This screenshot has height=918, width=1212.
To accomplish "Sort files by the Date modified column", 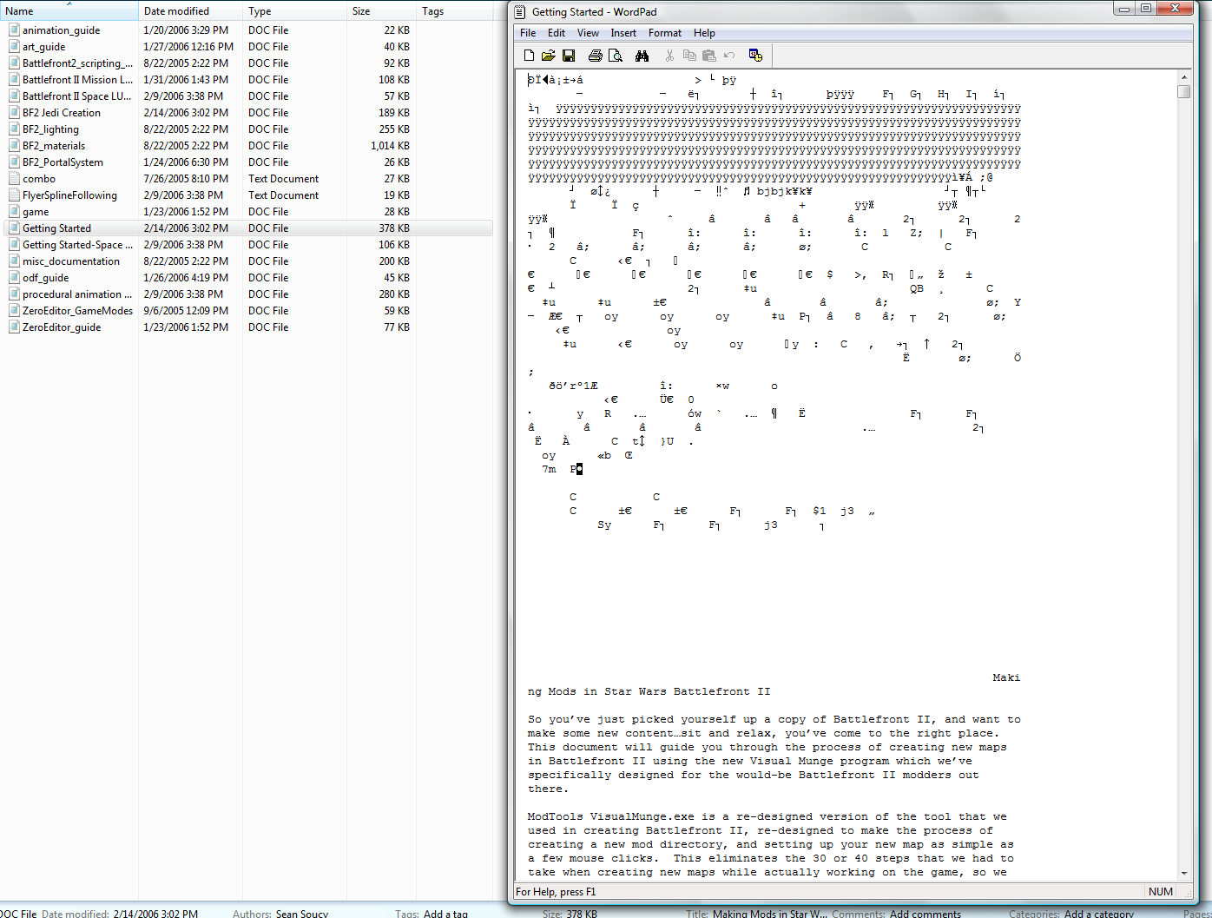I will [190, 10].
